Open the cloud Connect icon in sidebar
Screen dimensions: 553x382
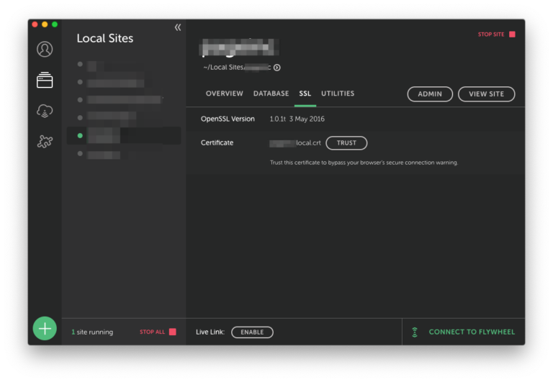45,111
